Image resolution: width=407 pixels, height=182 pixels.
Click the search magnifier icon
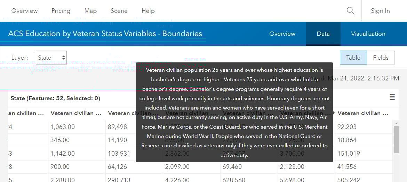[350, 11]
